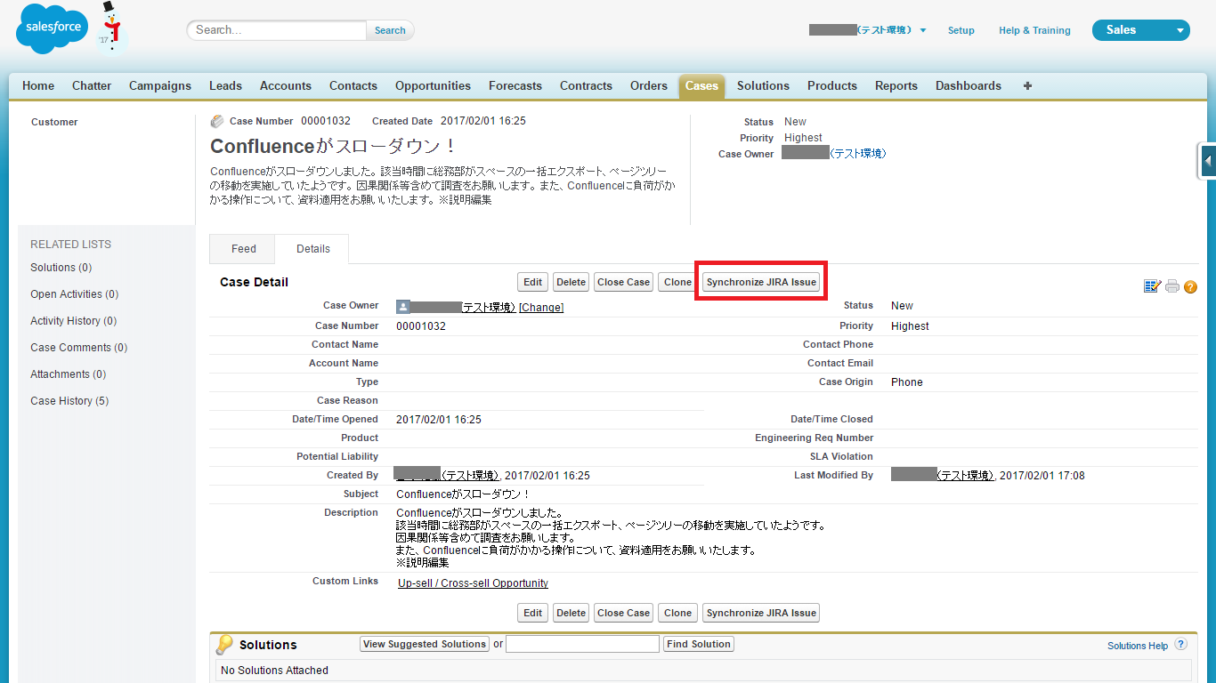Switch to the Contracts tab

coord(586,86)
